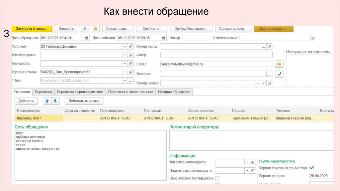Click envelope icon next to E-Mail field
The height and width of the screenshot is (191, 340).
pos(279,64)
